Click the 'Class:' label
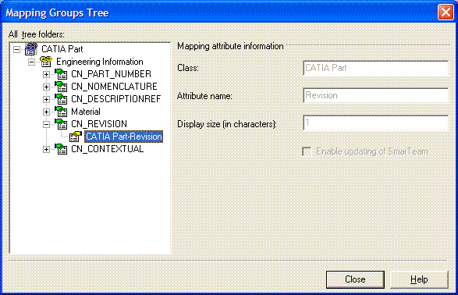This screenshot has width=458, height=295. click(x=188, y=68)
